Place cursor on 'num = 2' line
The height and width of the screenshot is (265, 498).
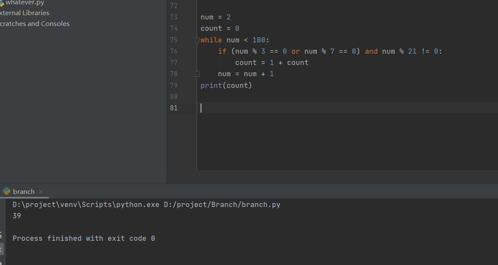coord(216,17)
